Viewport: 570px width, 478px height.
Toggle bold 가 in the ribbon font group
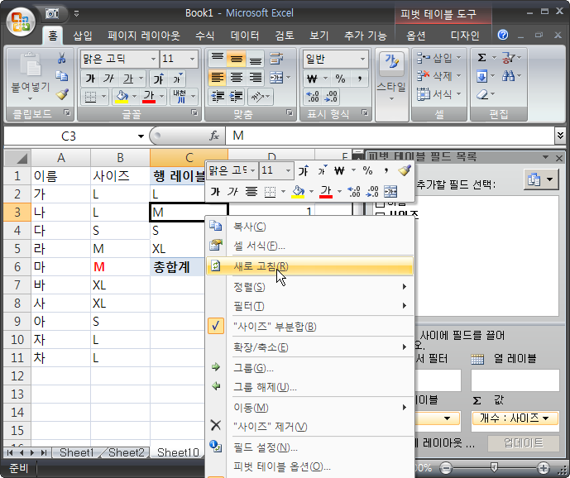click(x=90, y=79)
